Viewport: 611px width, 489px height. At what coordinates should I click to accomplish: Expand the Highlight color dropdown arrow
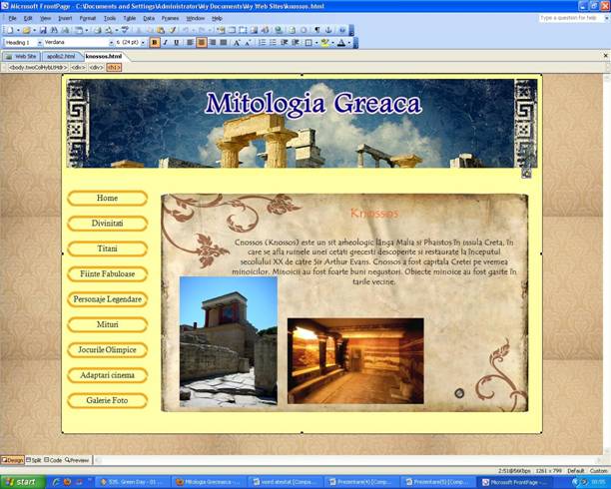332,43
